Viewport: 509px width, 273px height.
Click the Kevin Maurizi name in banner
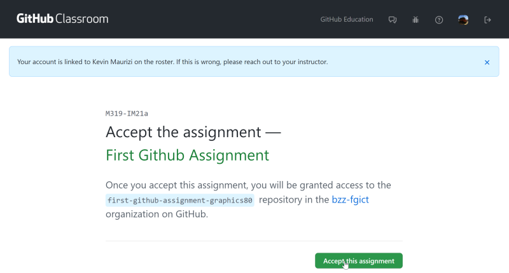pyautogui.click(x=113, y=62)
